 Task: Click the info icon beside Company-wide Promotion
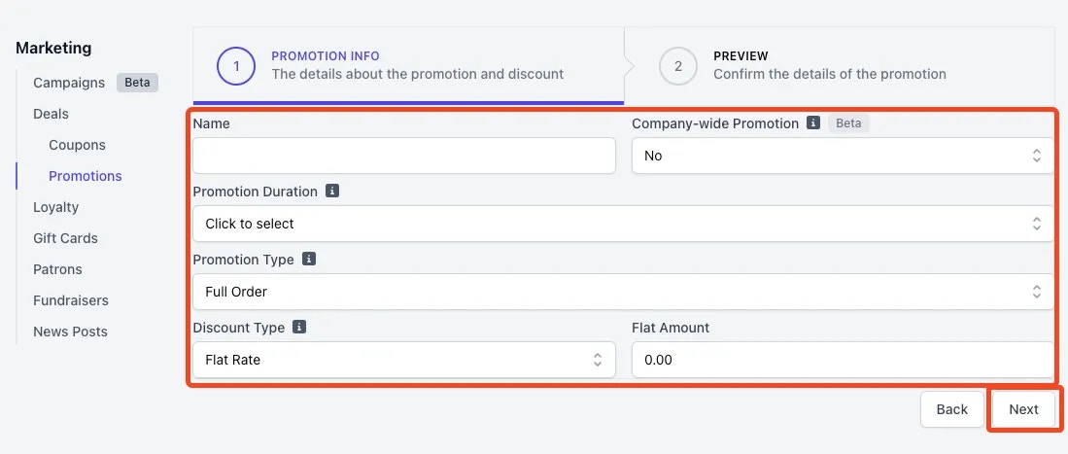point(812,122)
